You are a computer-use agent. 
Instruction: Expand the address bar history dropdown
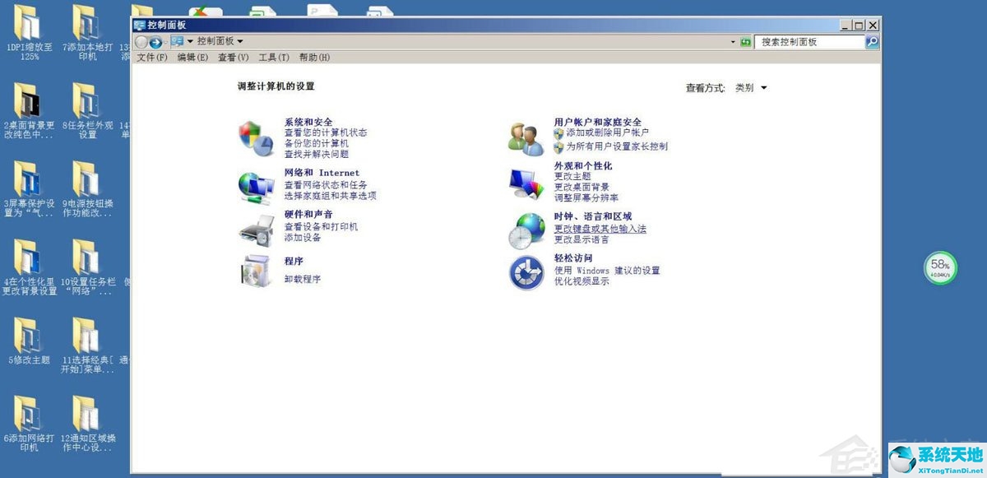point(733,41)
